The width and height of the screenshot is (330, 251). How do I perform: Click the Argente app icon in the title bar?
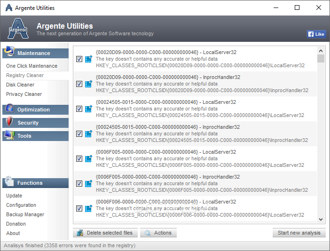click(x=8, y=8)
